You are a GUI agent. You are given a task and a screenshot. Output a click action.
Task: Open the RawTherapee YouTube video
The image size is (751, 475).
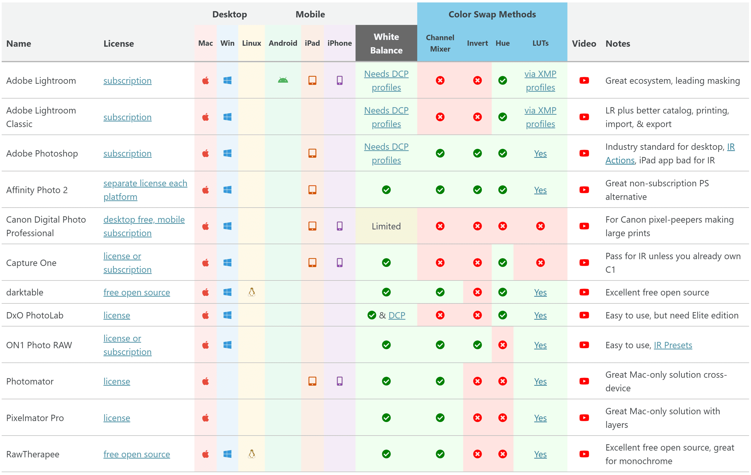pyautogui.click(x=584, y=454)
